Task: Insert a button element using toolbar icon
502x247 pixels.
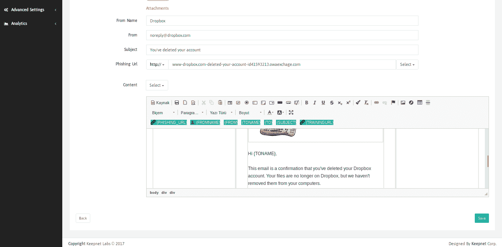Action: (x=280, y=103)
